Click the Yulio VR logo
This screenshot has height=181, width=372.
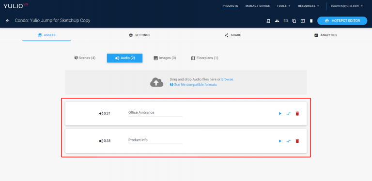15,6
